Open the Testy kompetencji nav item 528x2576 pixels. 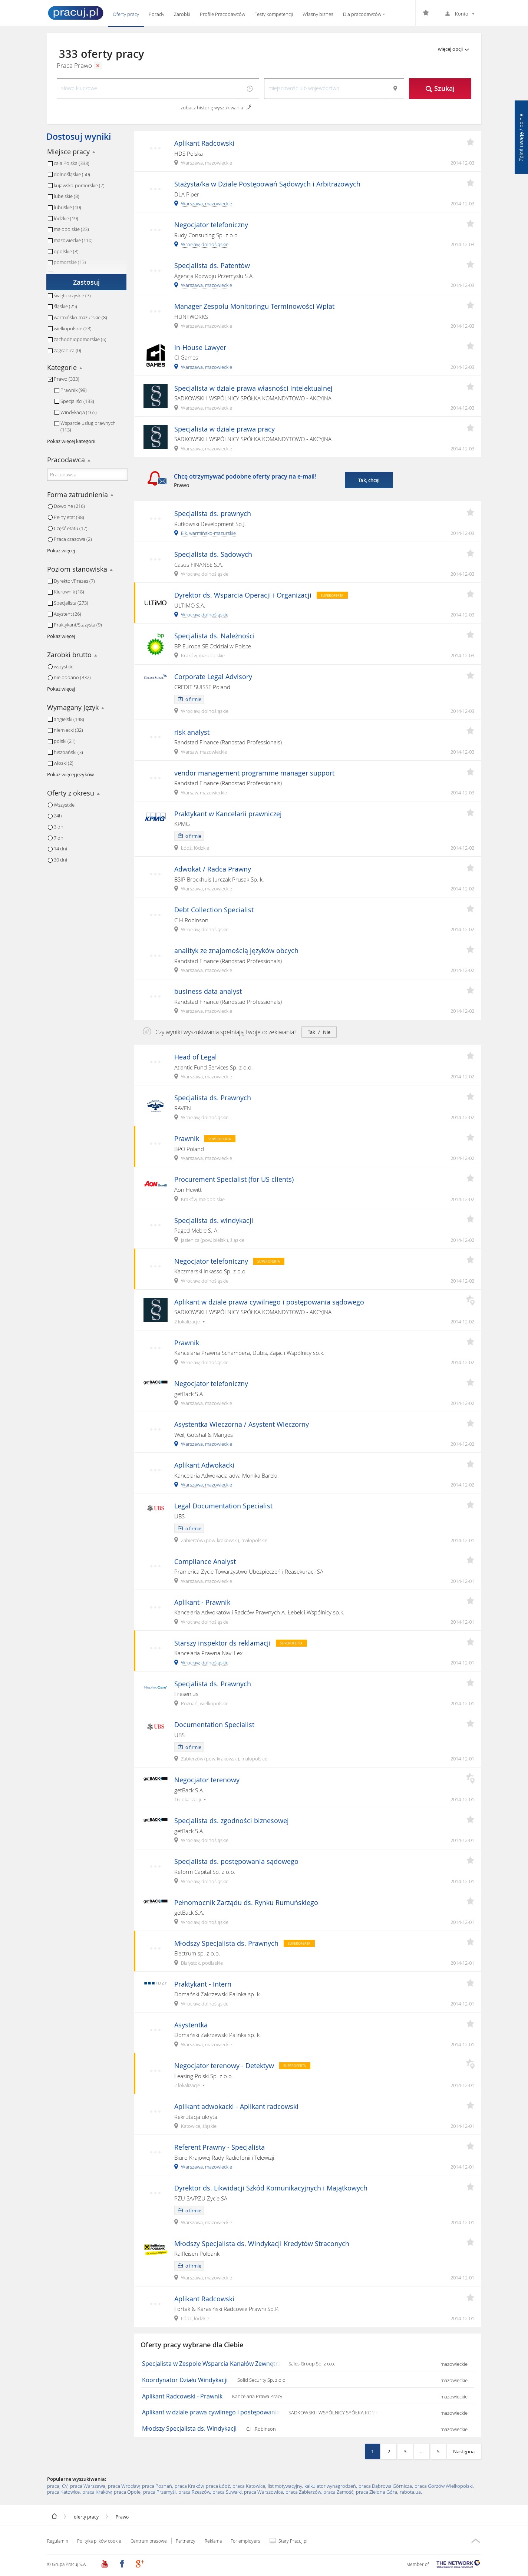[x=273, y=14]
